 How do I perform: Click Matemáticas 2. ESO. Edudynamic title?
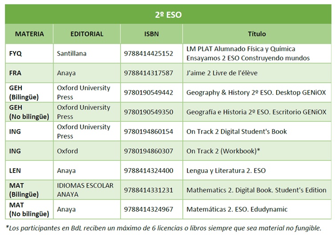tap(237, 209)
